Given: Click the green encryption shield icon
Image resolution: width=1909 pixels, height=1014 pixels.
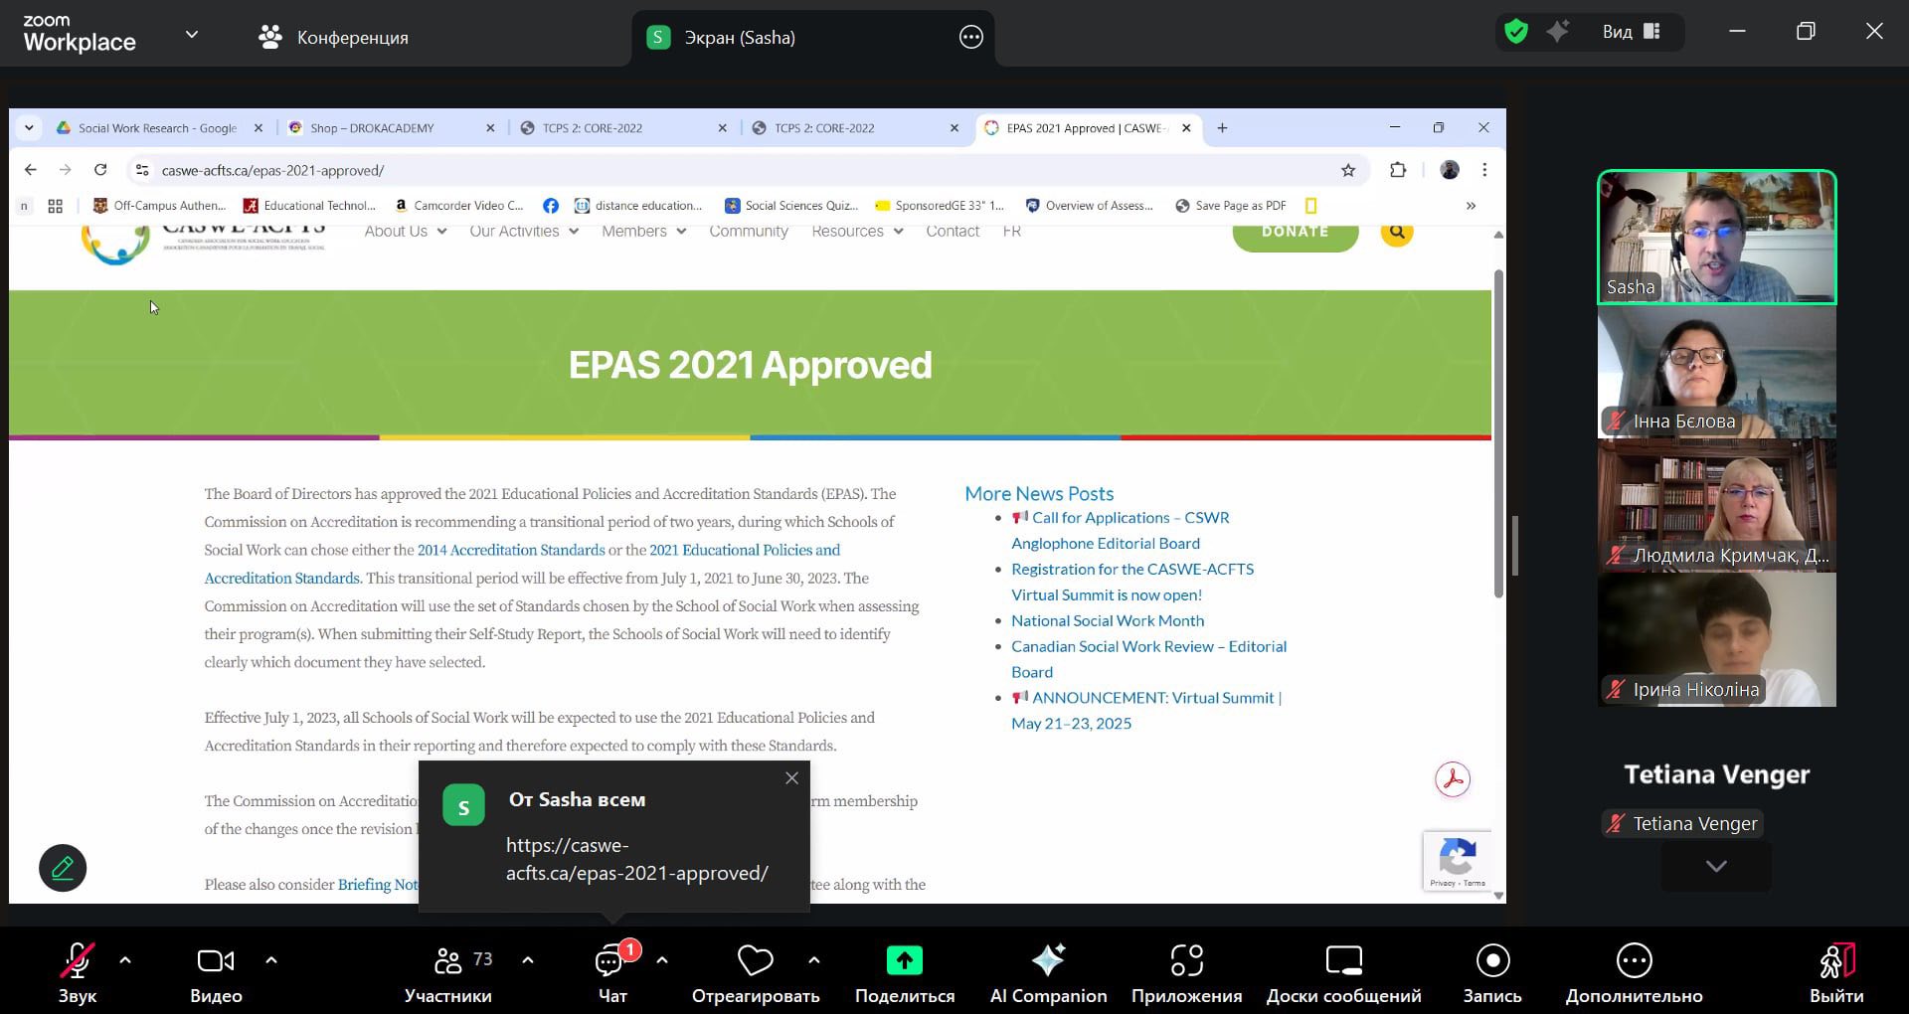Looking at the screenshot, I should coord(1516,32).
